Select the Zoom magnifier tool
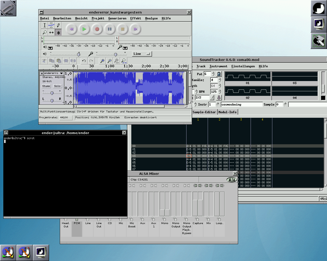Screen dimensions: 327x261 pos(45,32)
